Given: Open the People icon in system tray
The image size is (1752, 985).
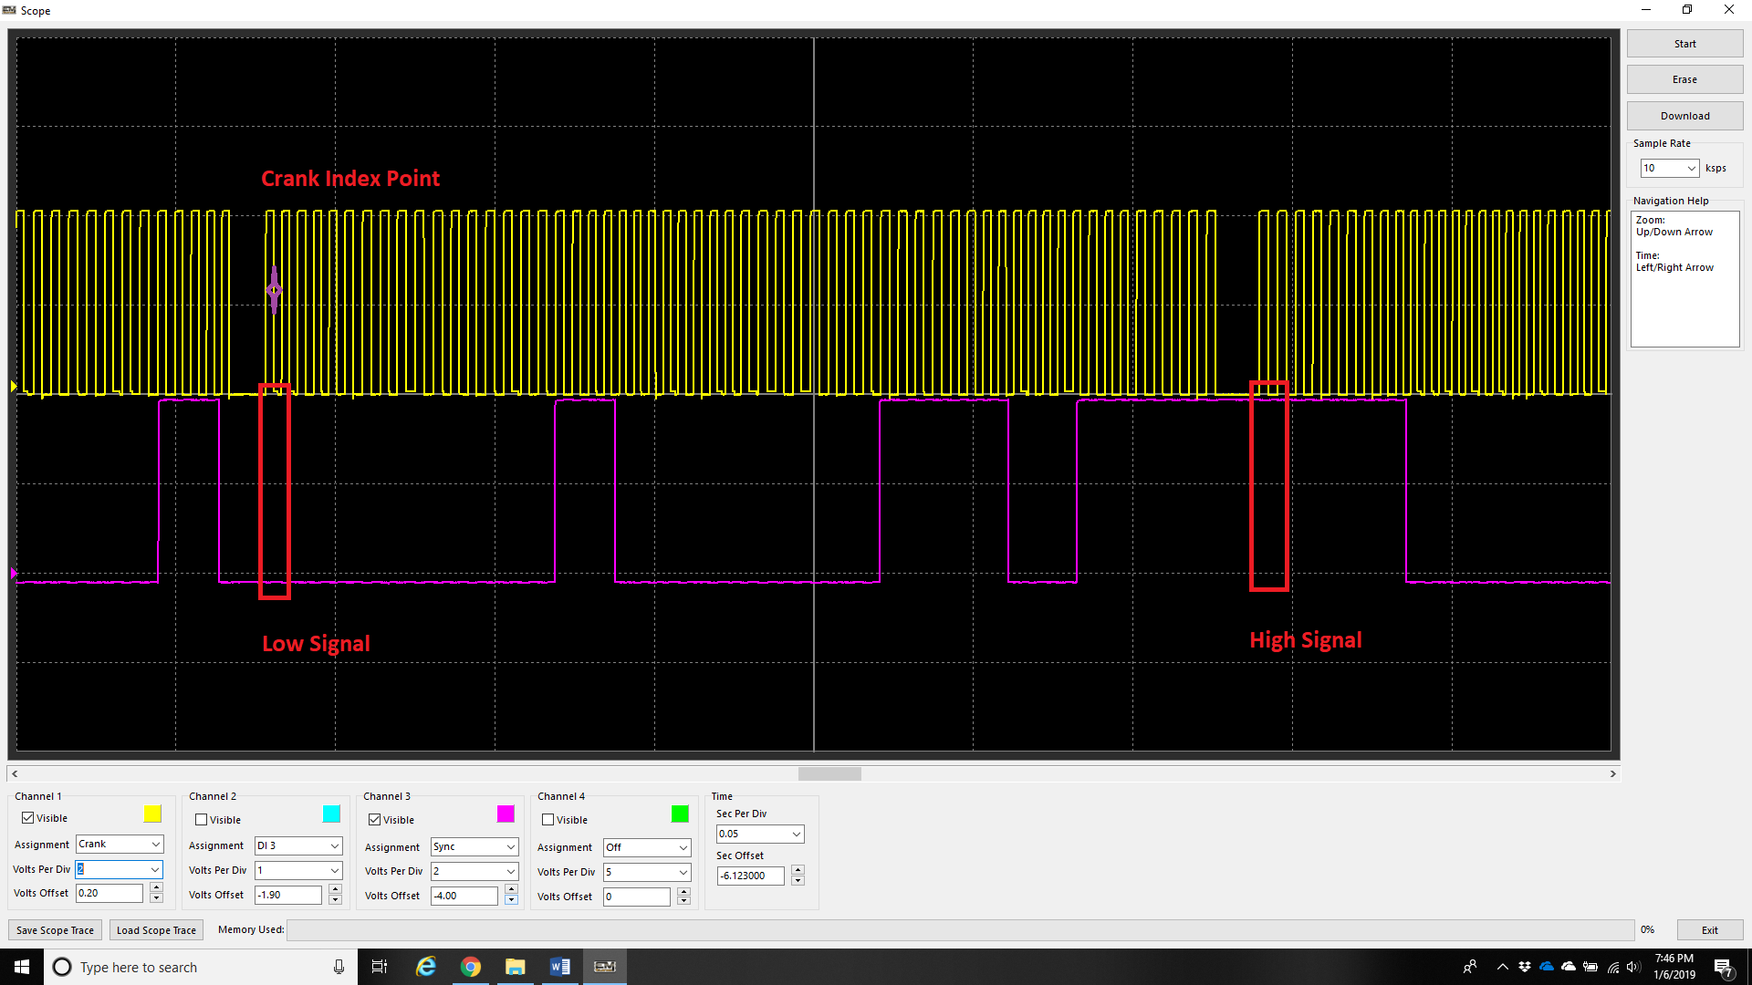Looking at the screenshot, I should coord(1470,967).
